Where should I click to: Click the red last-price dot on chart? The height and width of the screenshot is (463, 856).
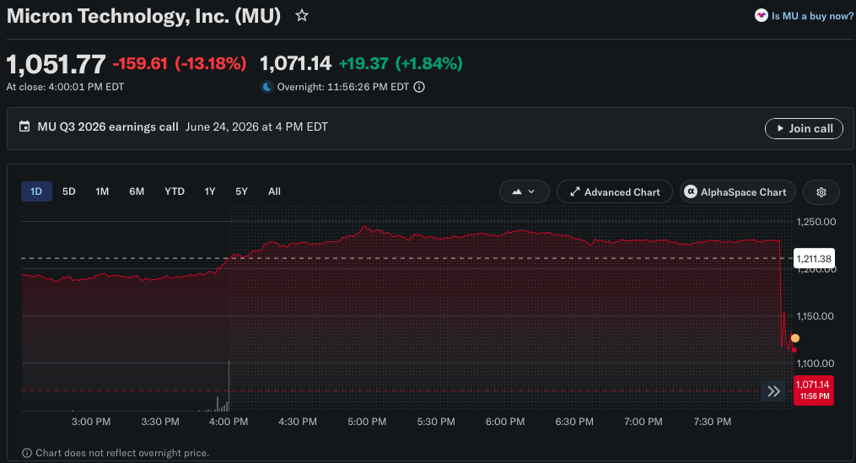point(794,350)
